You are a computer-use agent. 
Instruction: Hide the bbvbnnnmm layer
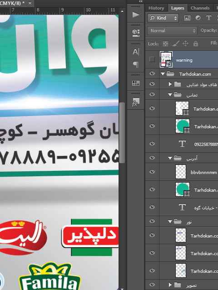click(x=152, y=172)
